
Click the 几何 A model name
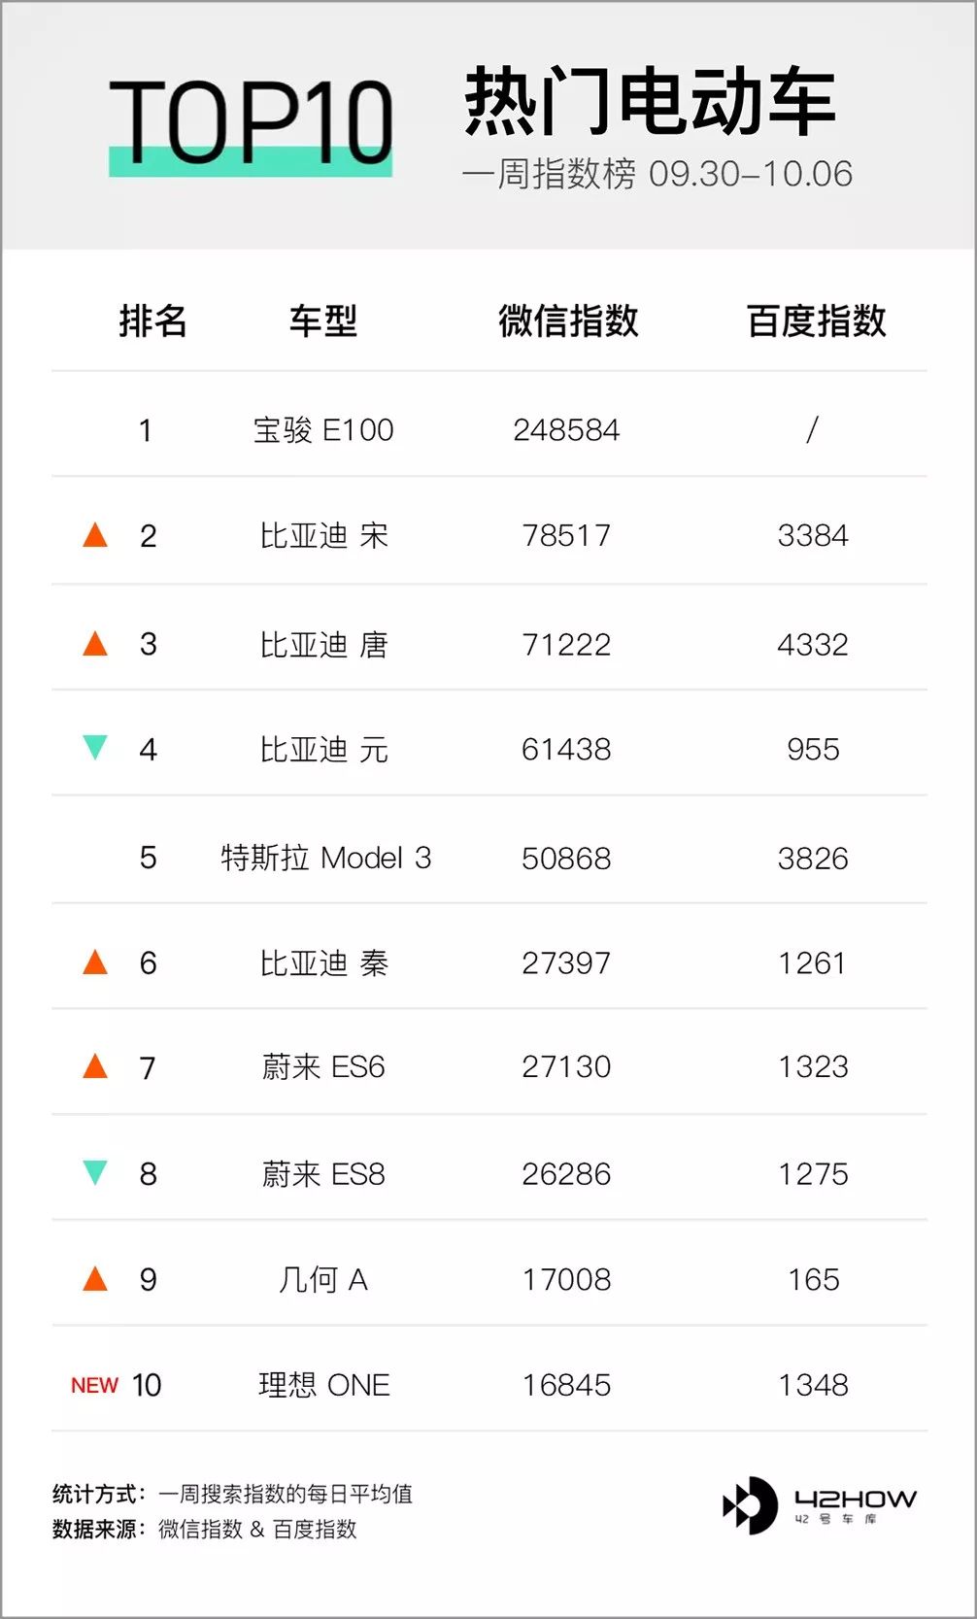[x=323, y=1279]
